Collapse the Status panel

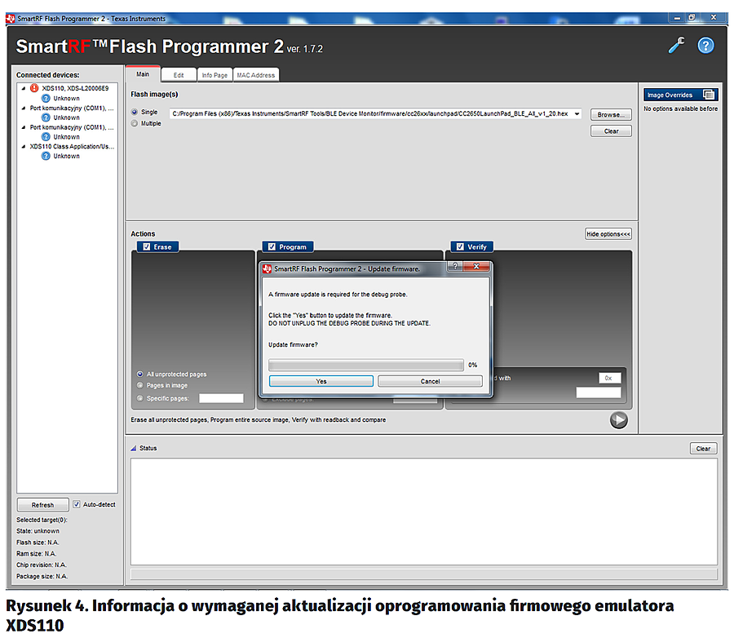(x=134, y=448)
